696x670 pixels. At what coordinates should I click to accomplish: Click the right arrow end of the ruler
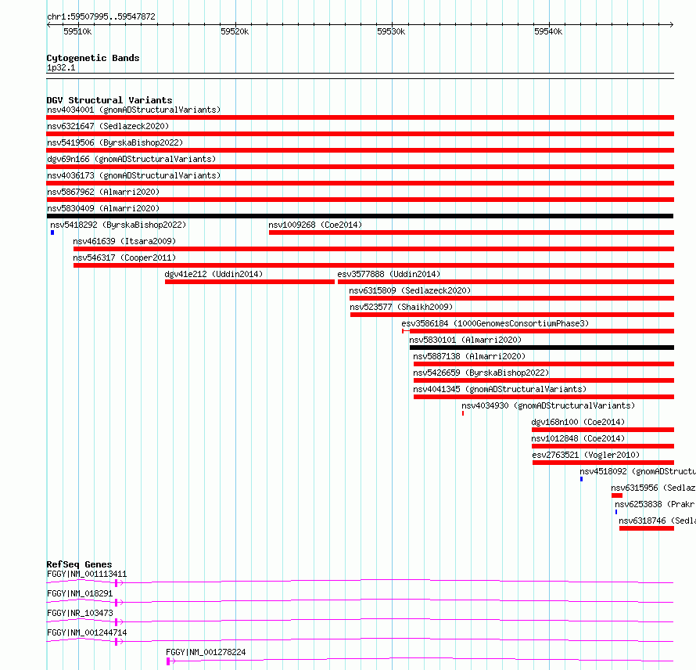(672, 25)
